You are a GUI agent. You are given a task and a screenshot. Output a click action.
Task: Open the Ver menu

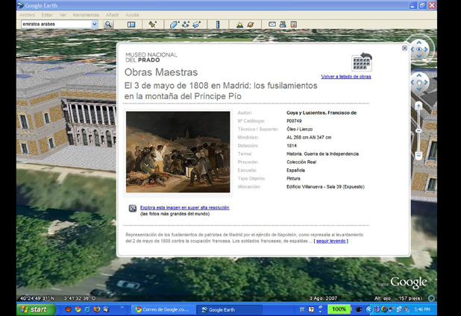[63, 15]
